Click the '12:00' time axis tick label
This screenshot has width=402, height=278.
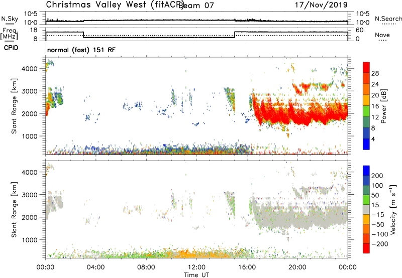click(x=196, y=267)
